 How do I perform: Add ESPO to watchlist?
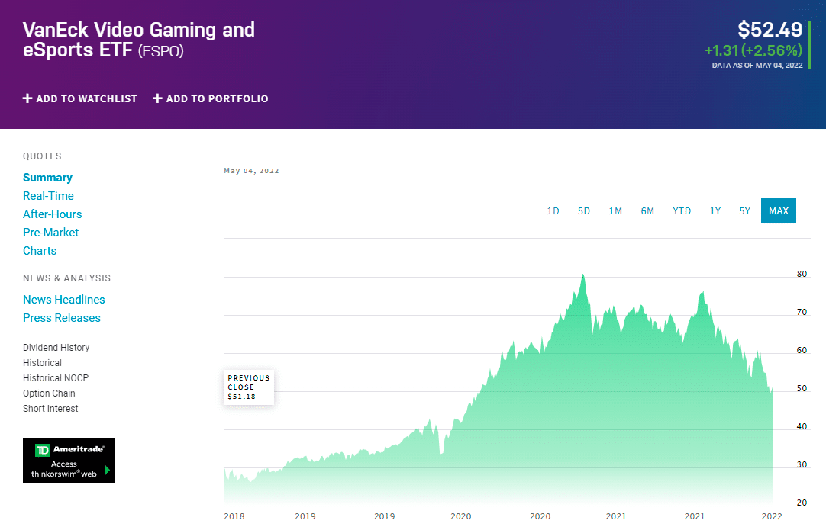click(x=80, y=98)
